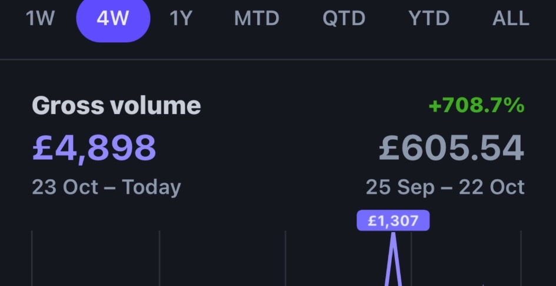Viewport: 556px width, 286px height.
Task: Switch to the 1W time range
Action: (x=40, y=19)
